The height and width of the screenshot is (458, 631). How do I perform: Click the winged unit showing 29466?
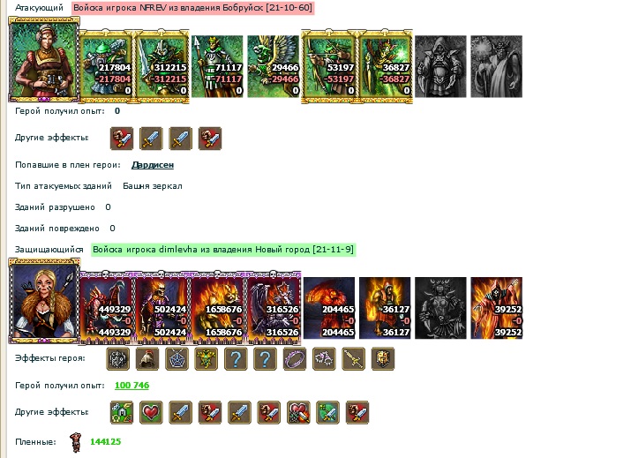tap(274, 66)
